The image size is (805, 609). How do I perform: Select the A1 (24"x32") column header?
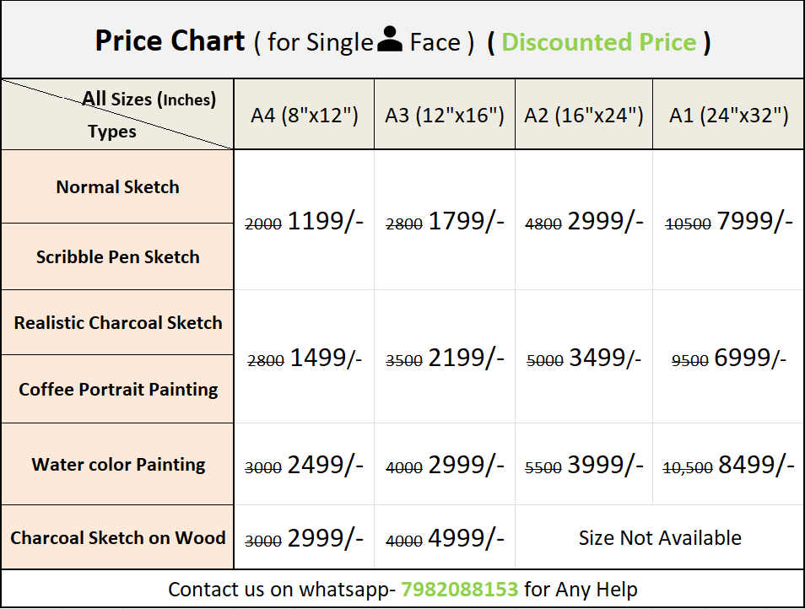[x=728, y=116]
